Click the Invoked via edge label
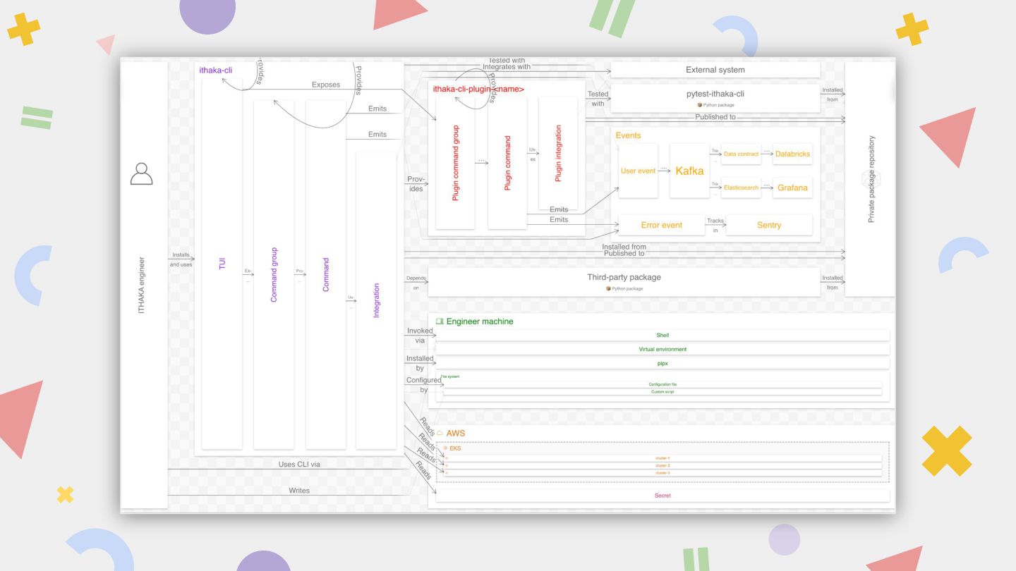Image resolution: width=1016 pixels, height=571 pixels. coord(421,336)
